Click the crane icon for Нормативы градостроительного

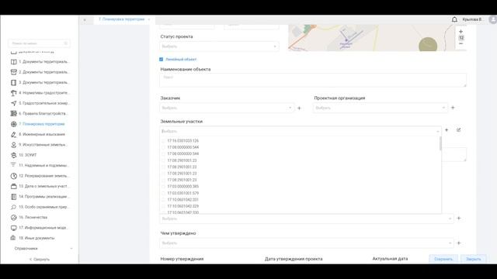(x=14, y=93)
